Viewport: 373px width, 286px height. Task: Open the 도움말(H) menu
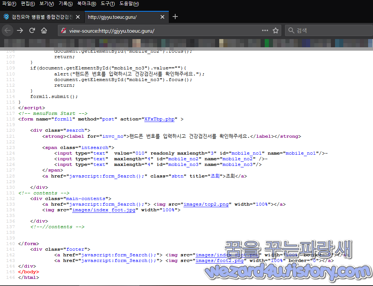coord(129,3)
